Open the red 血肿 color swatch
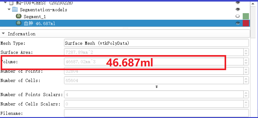This screenshot has height=118, width=258. click(246, 23)
